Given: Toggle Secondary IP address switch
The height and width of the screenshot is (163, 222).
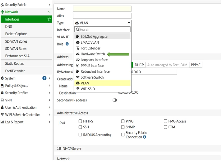Looking at the screenshot, I should pos(115,100).
